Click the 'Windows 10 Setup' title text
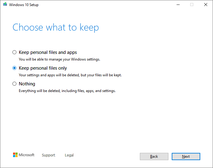 [x=24, y=5]
